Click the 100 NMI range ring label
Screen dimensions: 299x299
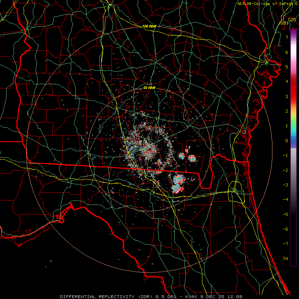[149, 26]
